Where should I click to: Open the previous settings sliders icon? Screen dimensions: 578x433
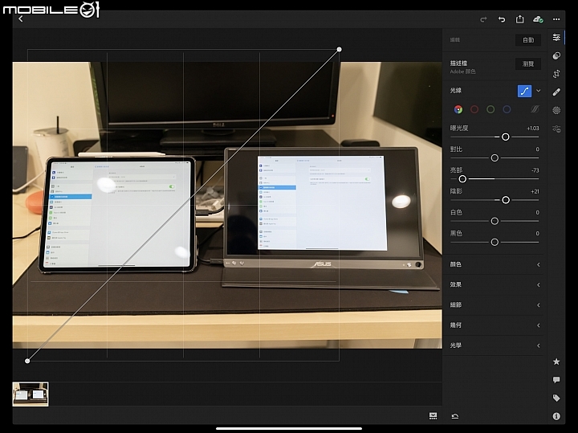click(x=556, y=129)
